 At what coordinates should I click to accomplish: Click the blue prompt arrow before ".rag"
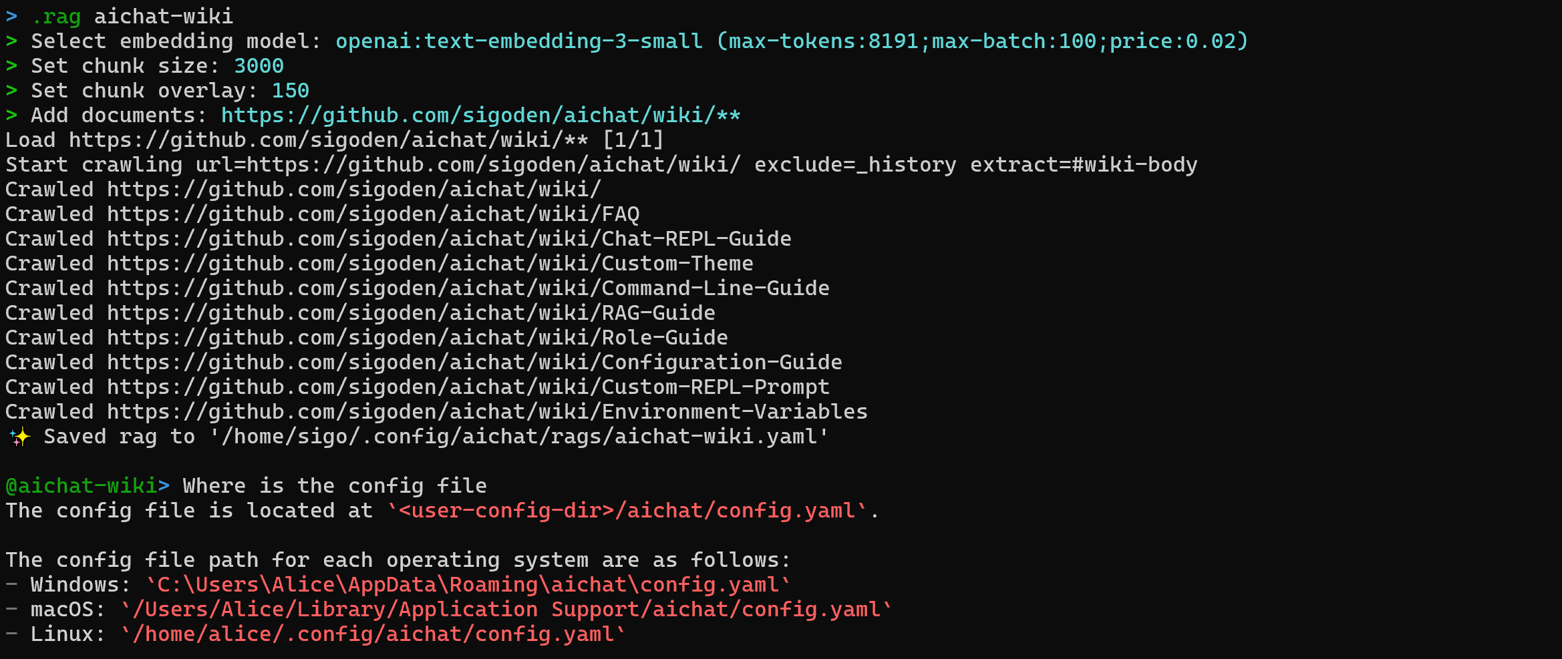coord(11,17)
